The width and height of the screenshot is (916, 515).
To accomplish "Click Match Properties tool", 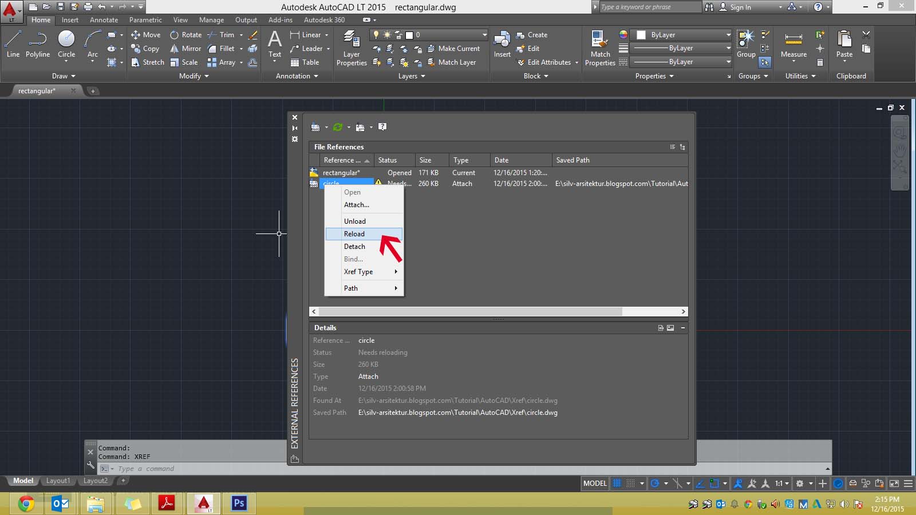I will pos(600,49).
